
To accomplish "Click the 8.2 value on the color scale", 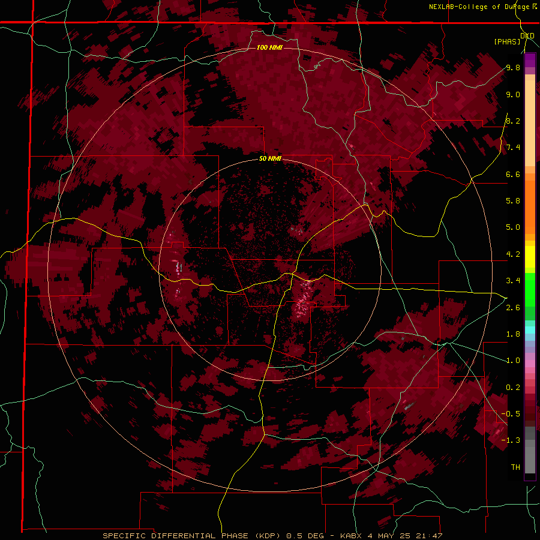I will pyautogui.click(x=513, y=121).
